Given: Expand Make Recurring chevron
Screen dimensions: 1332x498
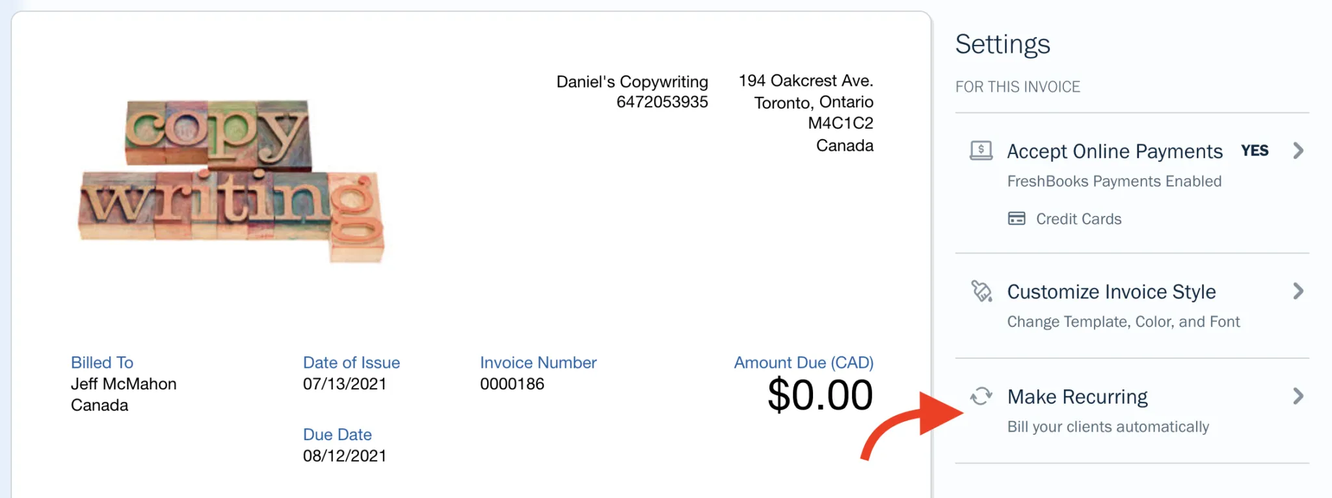Looking at the screenshot, I should click(x=1298, y=396).
